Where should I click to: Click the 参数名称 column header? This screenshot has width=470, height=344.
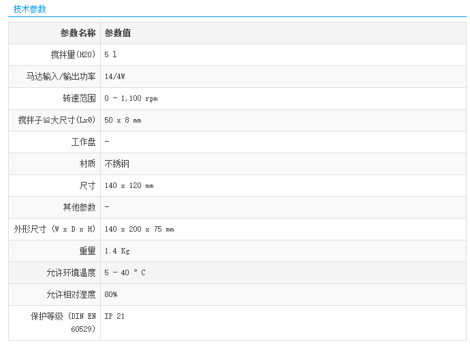pyautogui.click(x=78, y=33)
